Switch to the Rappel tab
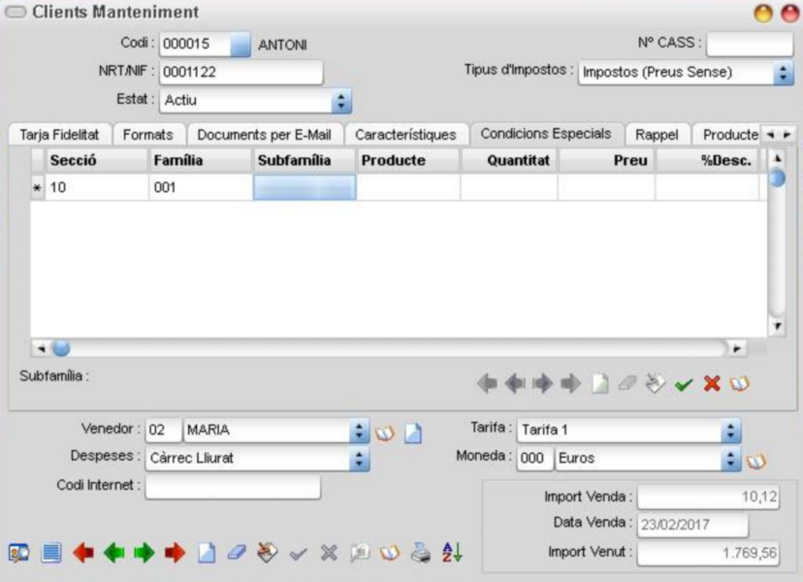The image size is (803, 582). coord(657,135)
